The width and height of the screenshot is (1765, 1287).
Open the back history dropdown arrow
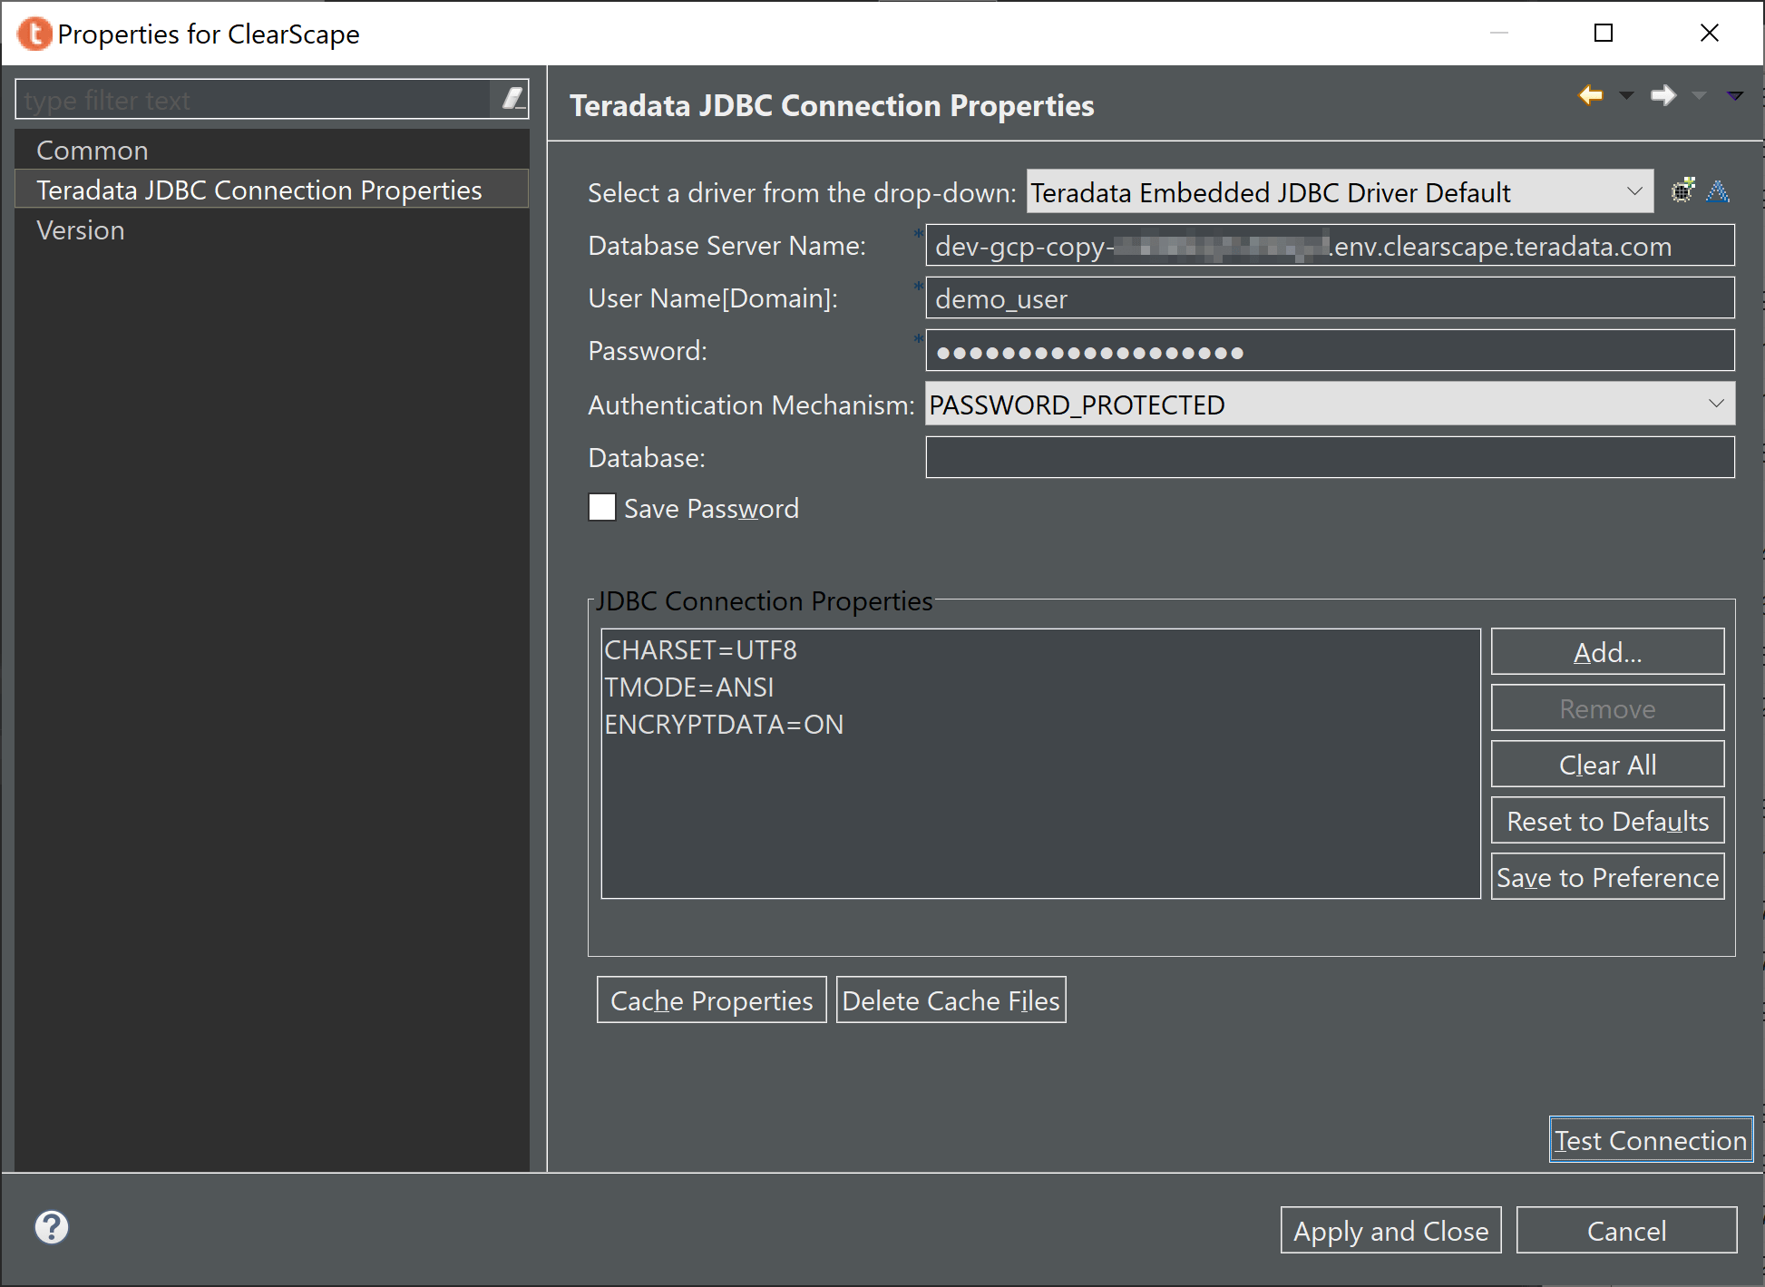point(1626,95)
